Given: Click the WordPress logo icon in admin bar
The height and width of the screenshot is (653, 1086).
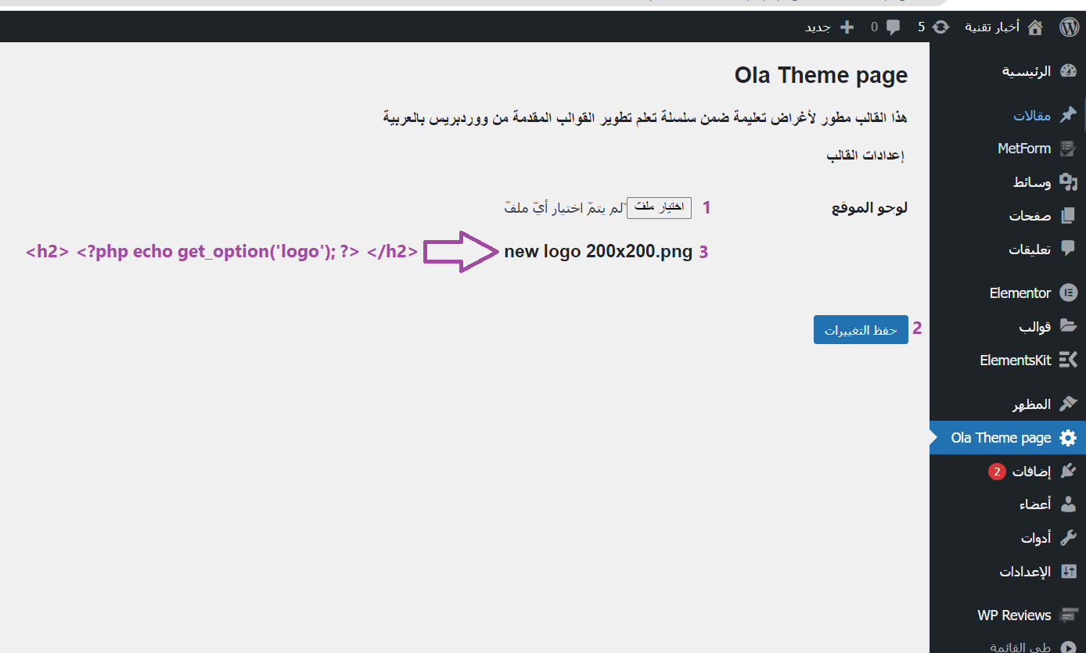Looking at the screenshot, I should pos(1069,27).
